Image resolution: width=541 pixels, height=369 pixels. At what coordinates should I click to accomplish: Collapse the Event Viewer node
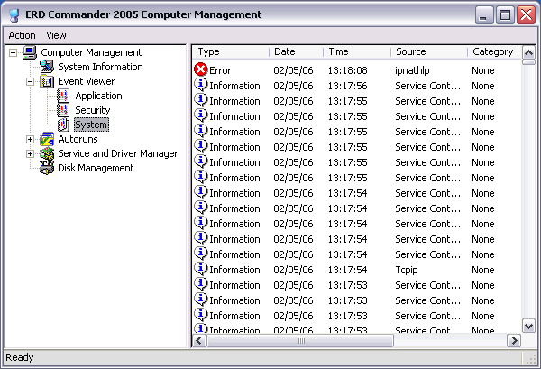click(x=31, y=82)
